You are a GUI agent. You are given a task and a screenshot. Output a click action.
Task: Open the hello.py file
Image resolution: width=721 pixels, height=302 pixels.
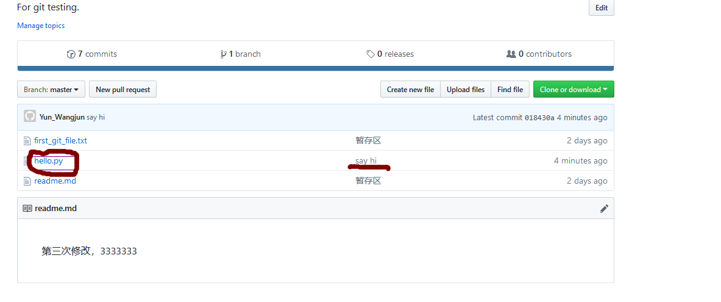tap(48, 161)
